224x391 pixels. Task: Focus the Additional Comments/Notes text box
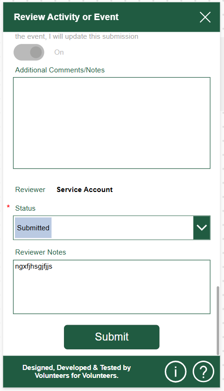pos(112,123)
